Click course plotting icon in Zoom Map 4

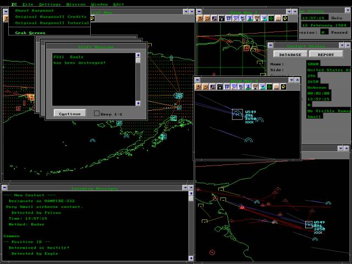coord(234,87)
